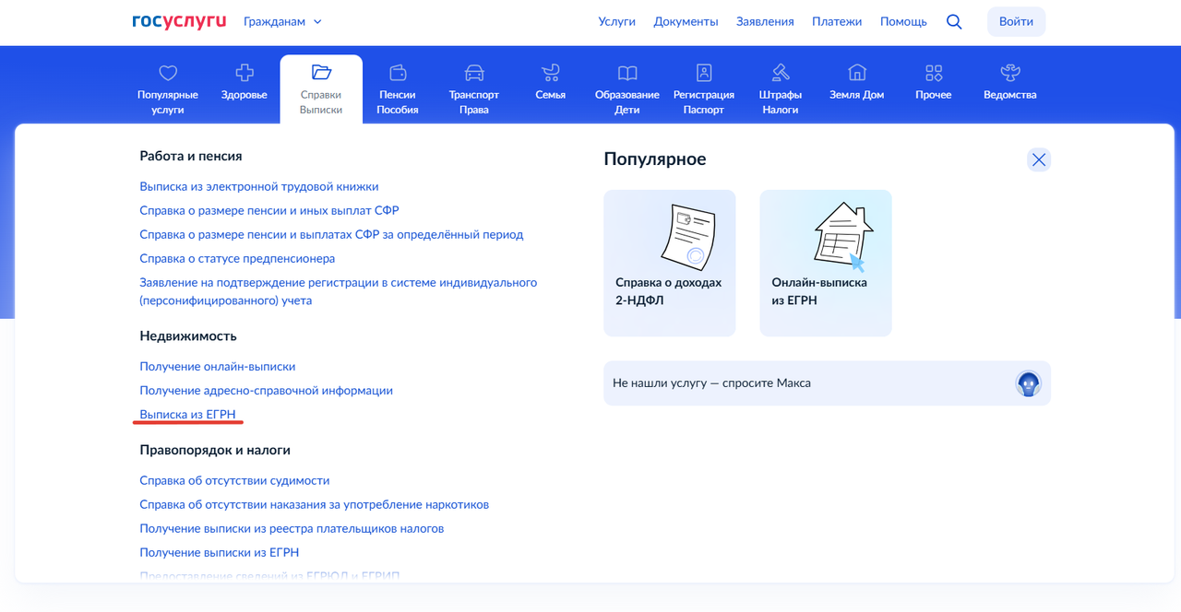The image size is (1181, 612).
Task: Open the Пенсии Пособия wallet icon
Action: click(398, 73)
